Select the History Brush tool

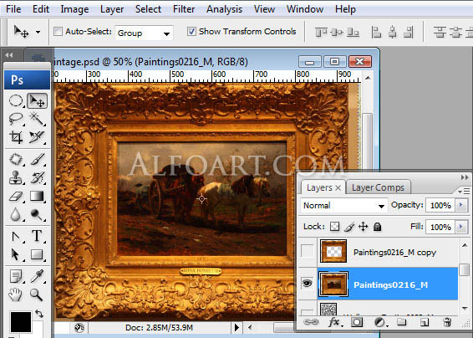click(x=37, y=177)
